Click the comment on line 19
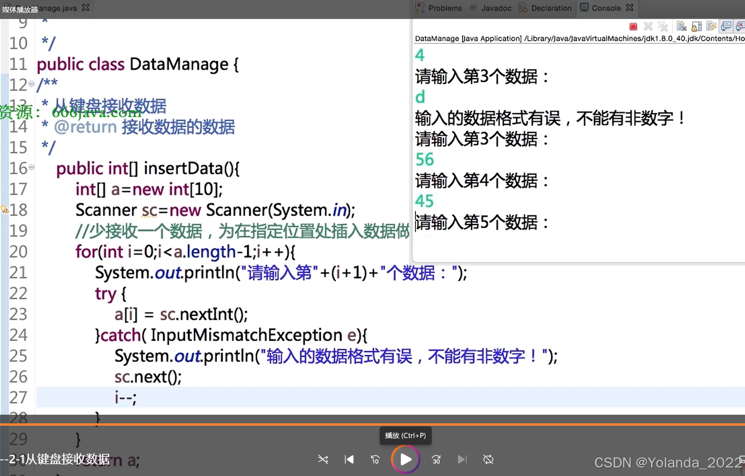This screenshot has width=745, height=476. coord(242,231)
